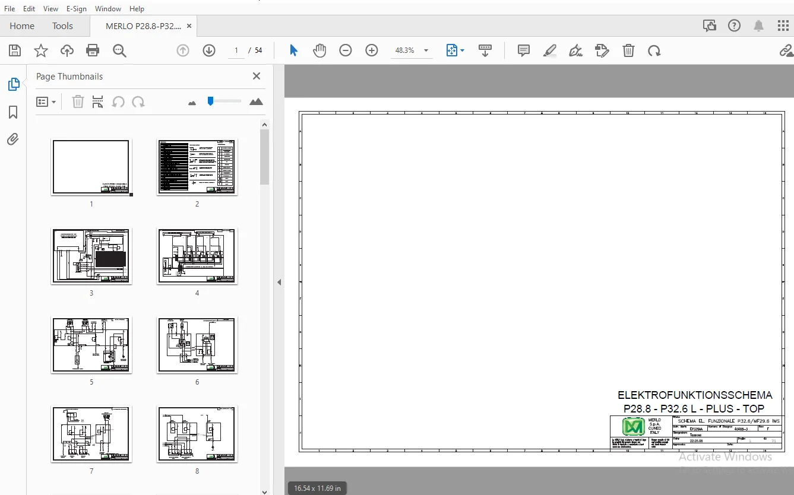The width and height of the screenshot is (794, 495).
Task: Select page 6 thumbnail
Action: tap(197, 345)
